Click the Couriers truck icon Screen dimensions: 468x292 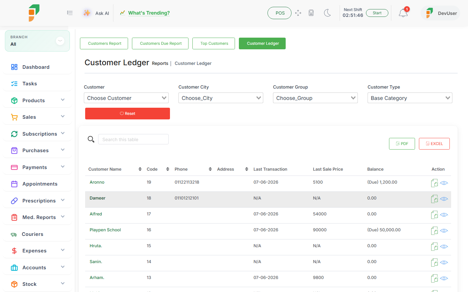coord(14,234)
